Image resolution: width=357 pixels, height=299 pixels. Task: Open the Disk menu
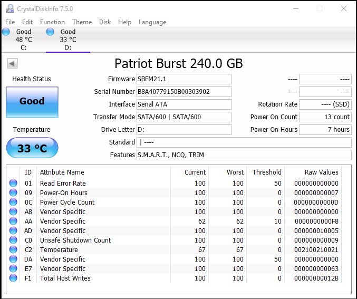pyautogui.click(x=105, y=22)
